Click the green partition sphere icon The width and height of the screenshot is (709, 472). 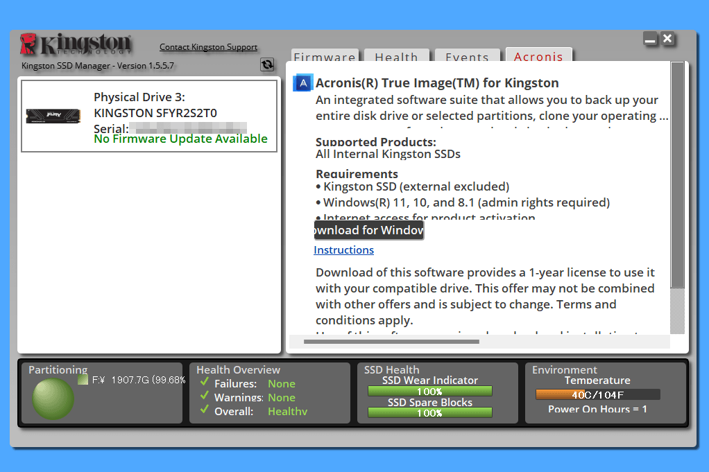click(53, 399)
